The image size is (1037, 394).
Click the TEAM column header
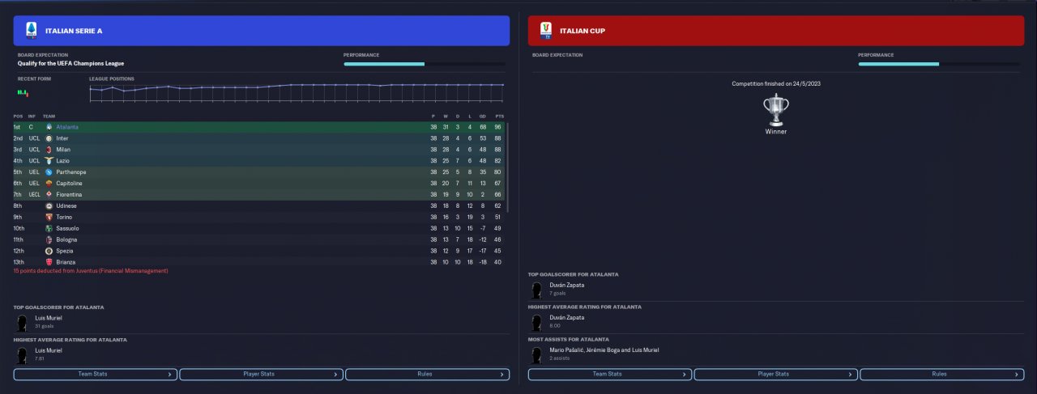pyautogui.click(x=49, y=116)
